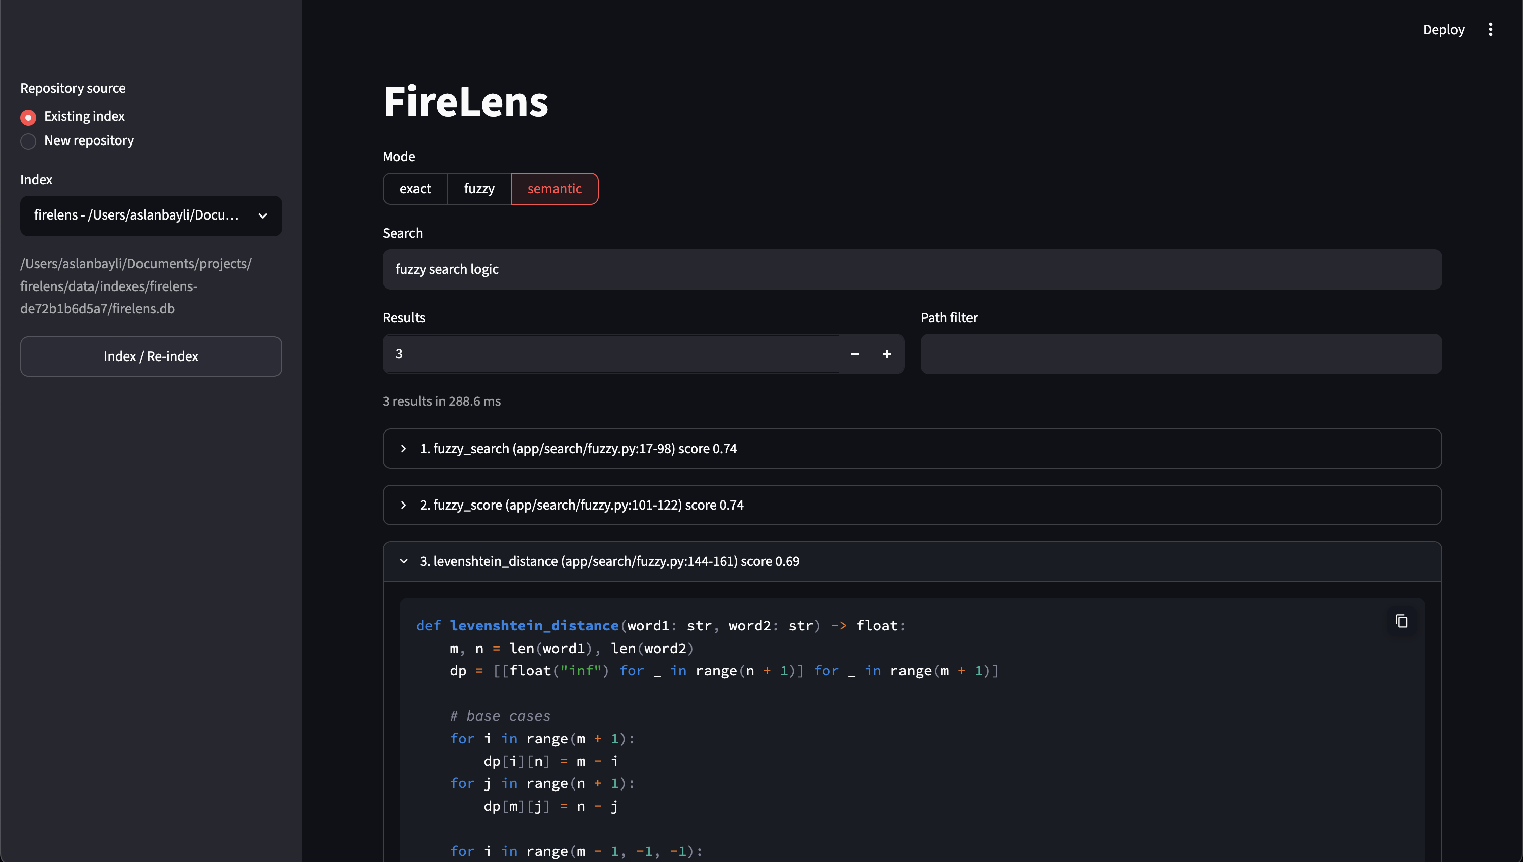
Task: Click the FireLens page title
Action: click(x=466, y=102)
